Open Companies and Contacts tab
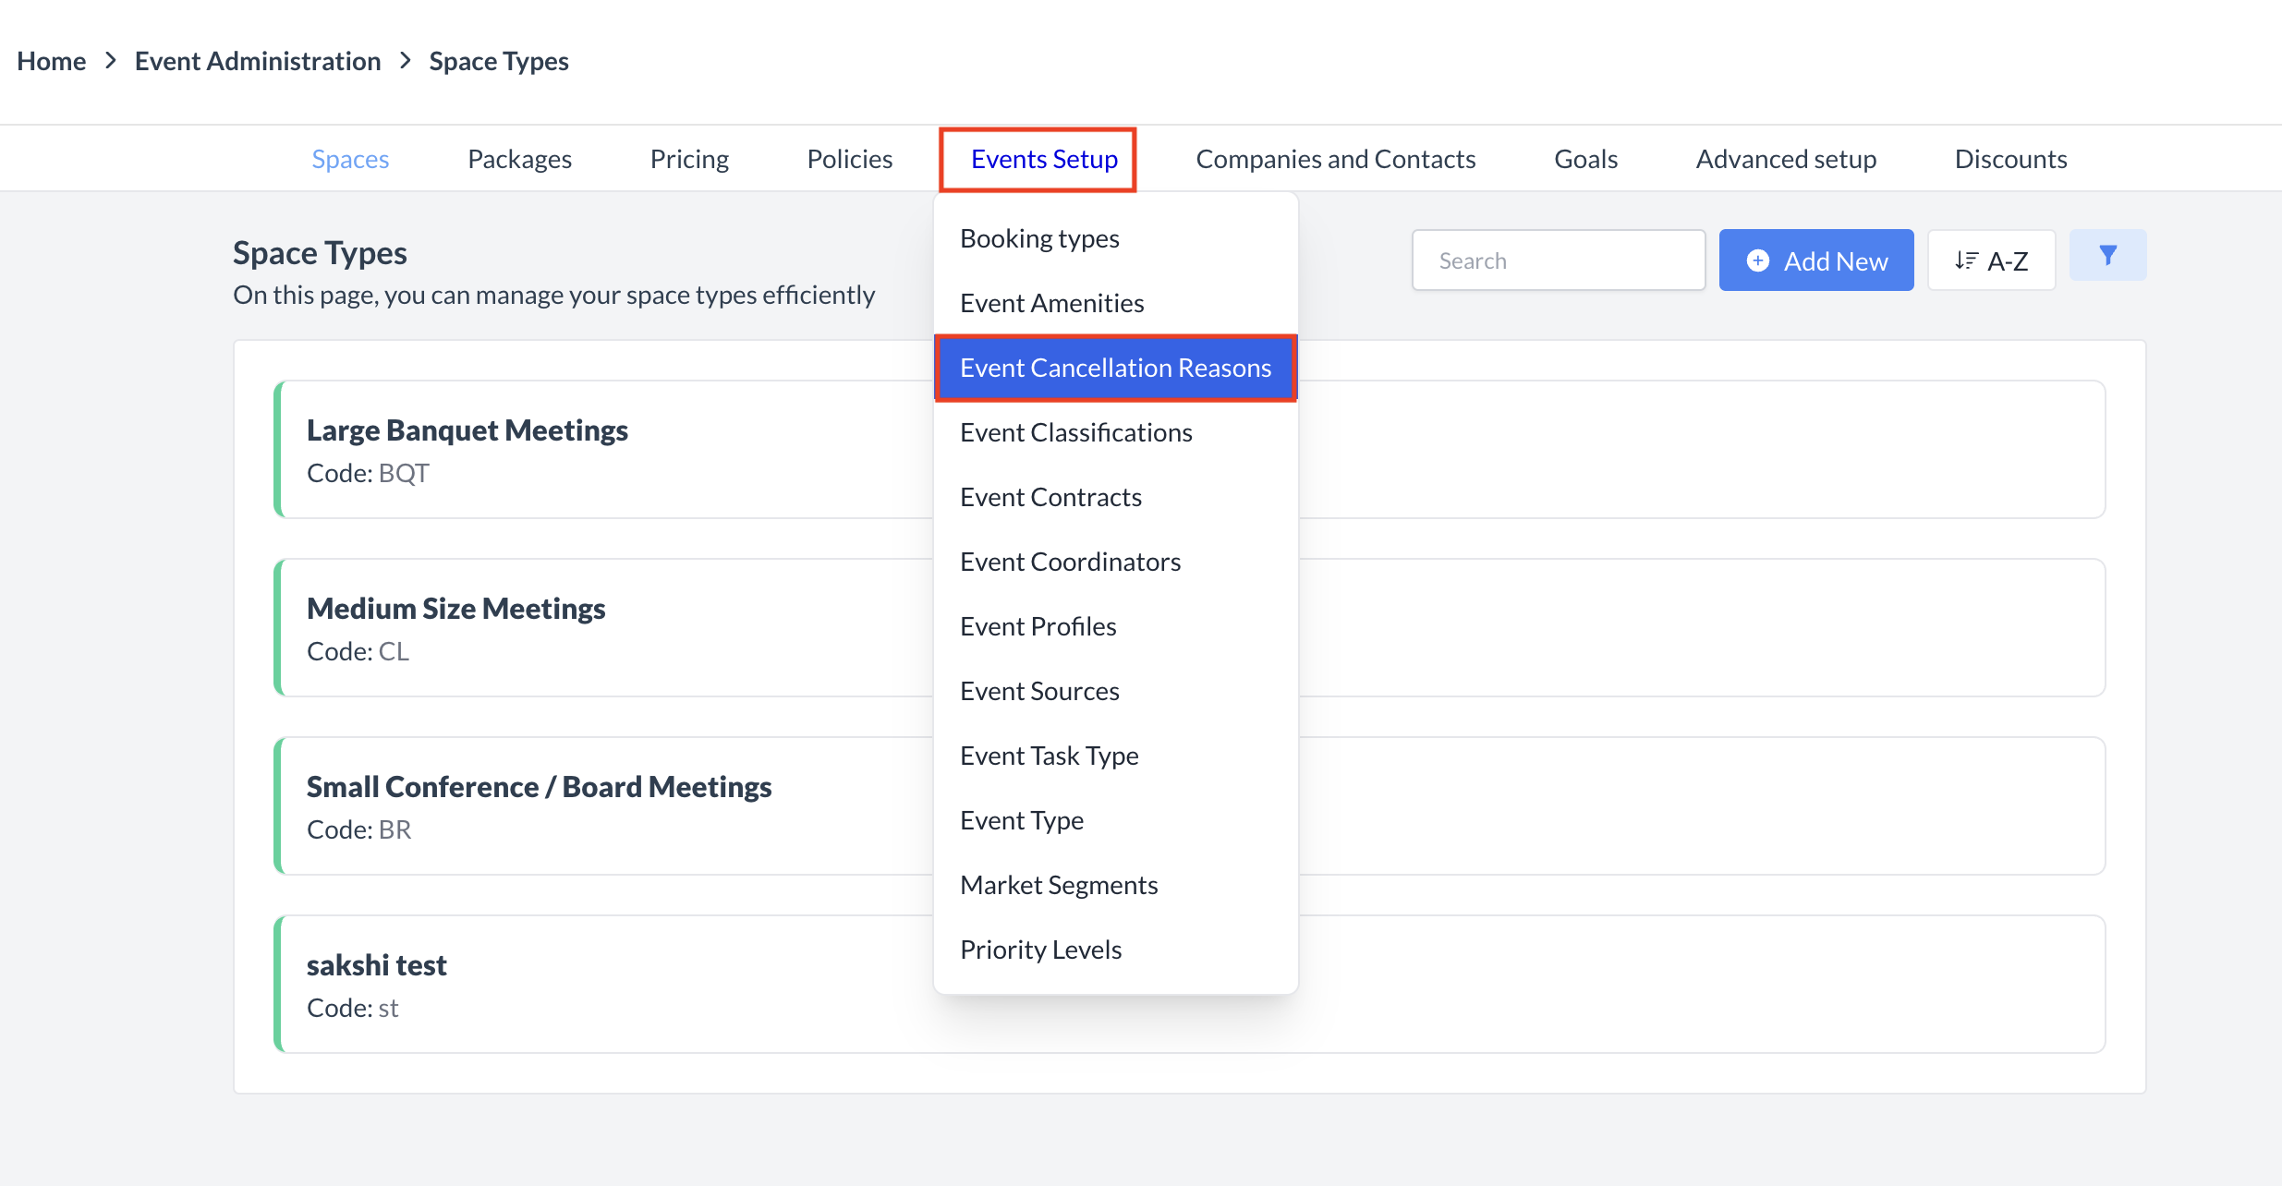Viewport: 2282px width, 1186px height. click(1336, 159)
